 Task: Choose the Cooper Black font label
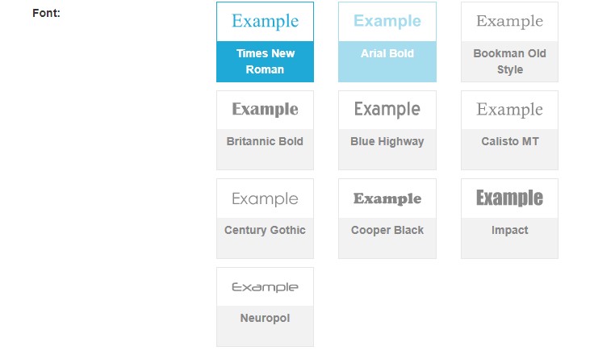[x=387, y=230]
